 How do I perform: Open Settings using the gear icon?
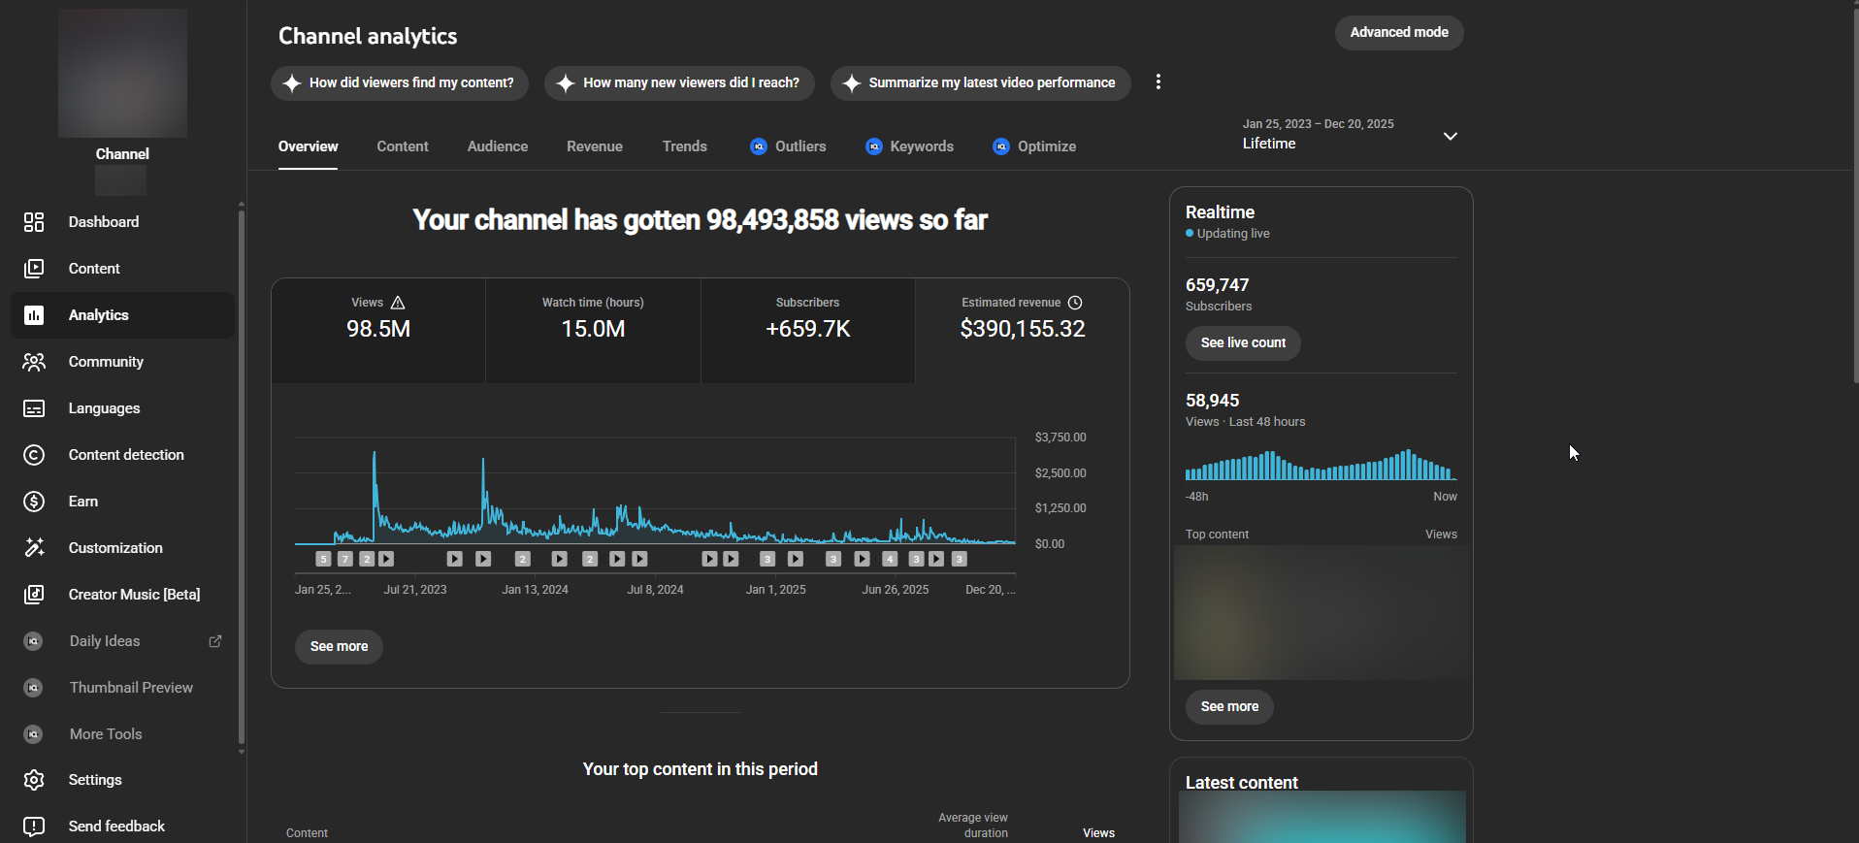[34, 780]
